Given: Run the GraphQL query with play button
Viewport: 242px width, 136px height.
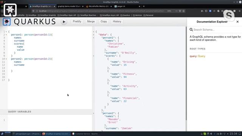Looking at the screenshot, I should 64,22.
